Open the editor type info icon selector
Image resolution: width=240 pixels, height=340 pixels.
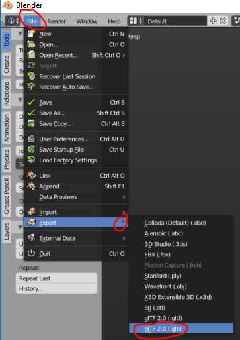click(x=13, y=21)
